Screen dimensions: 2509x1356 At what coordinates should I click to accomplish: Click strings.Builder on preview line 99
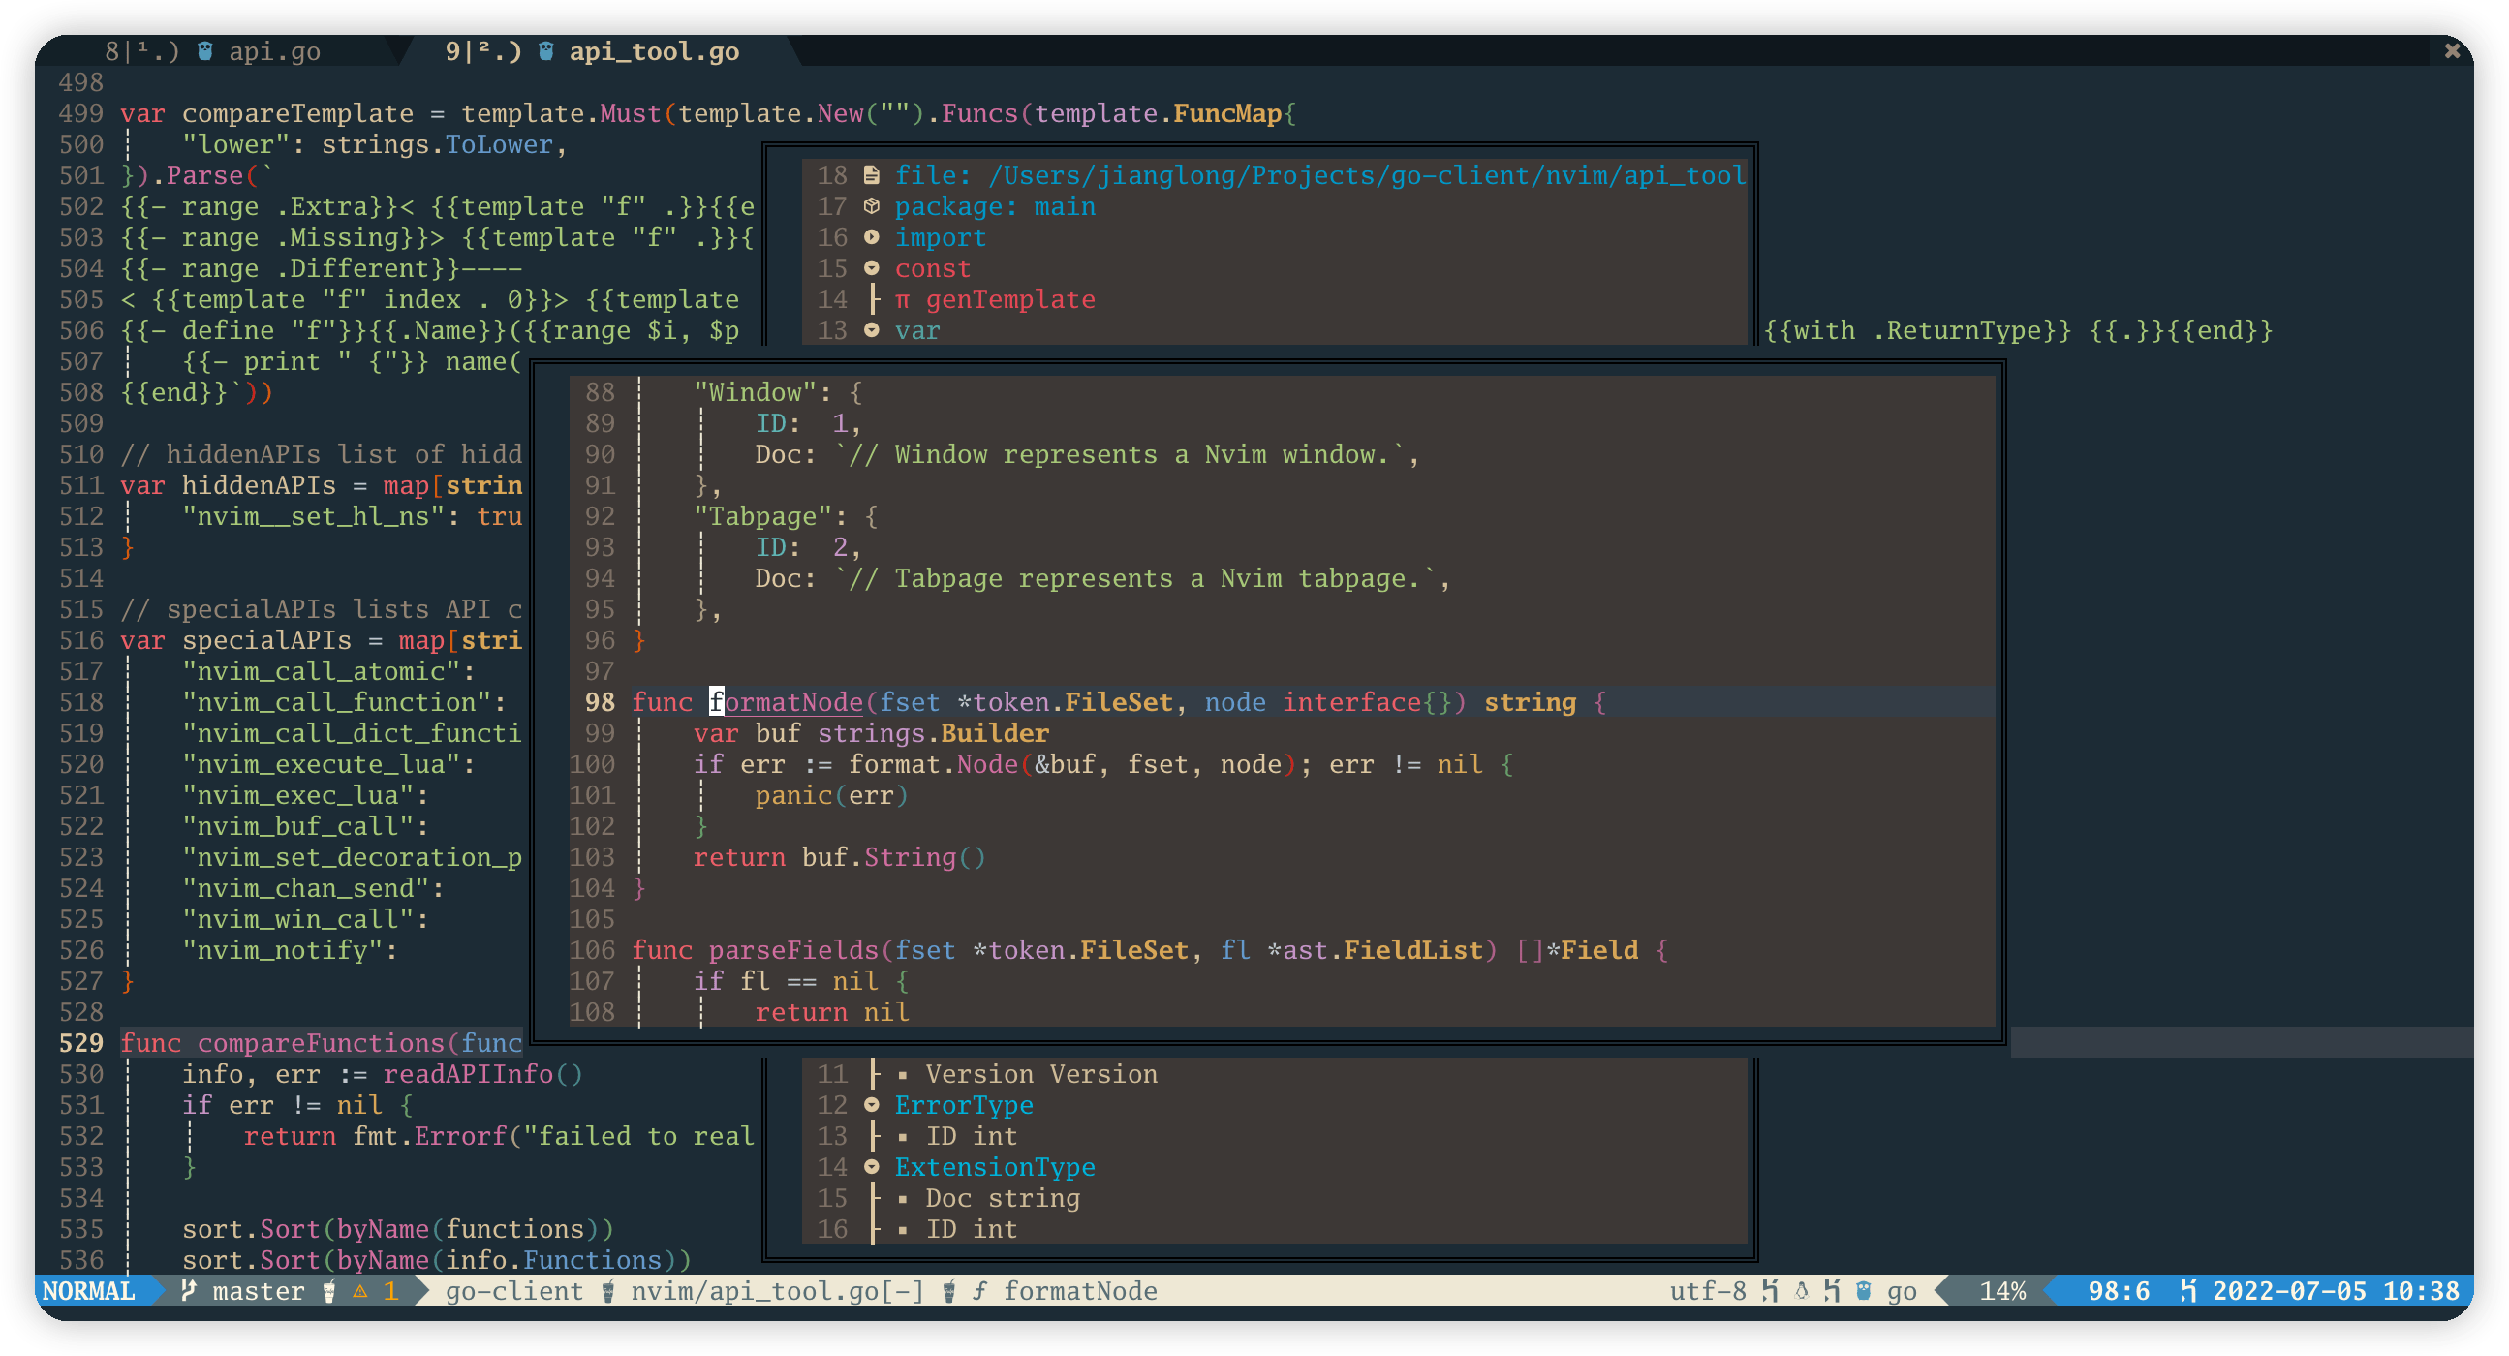(x=933, y=733)
